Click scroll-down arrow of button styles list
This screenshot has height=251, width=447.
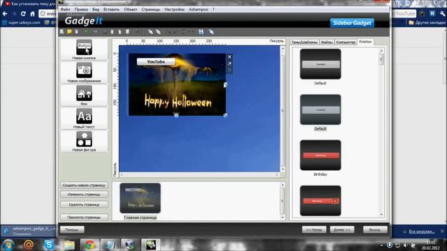[381, 214]
